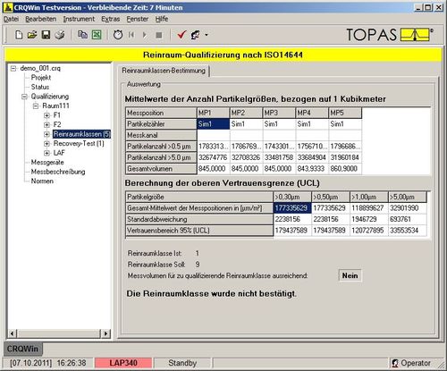This screenshot has width=447, height=371.
Task: Save with the floppy disk icon
Action: pos(46,35)
